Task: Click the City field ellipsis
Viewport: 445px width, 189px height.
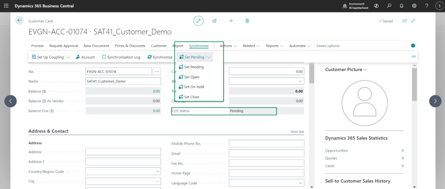Action: (157, 181)
